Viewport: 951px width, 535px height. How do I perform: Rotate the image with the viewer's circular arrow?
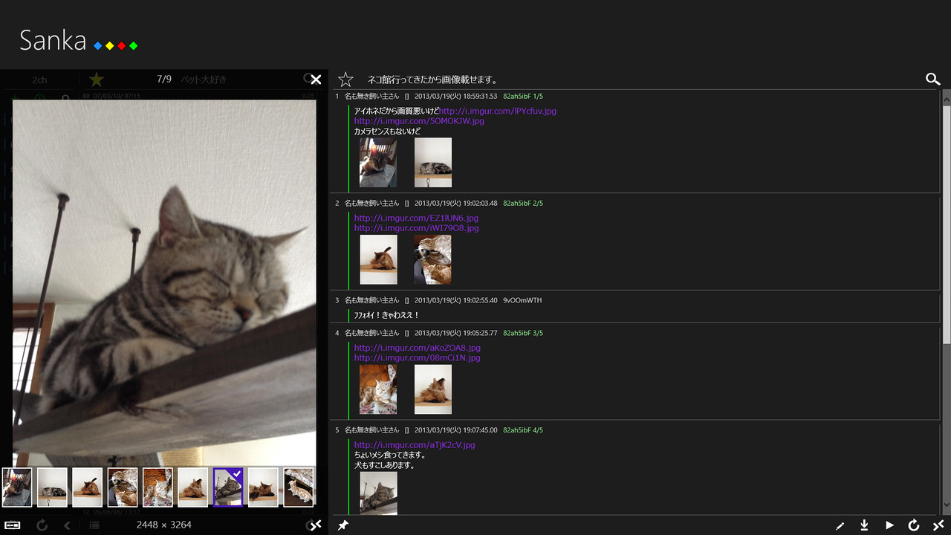tap(42, 525)
